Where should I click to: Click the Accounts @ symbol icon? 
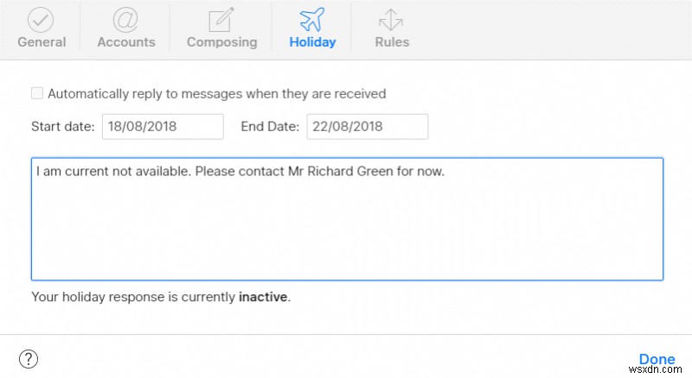(126, 18)
